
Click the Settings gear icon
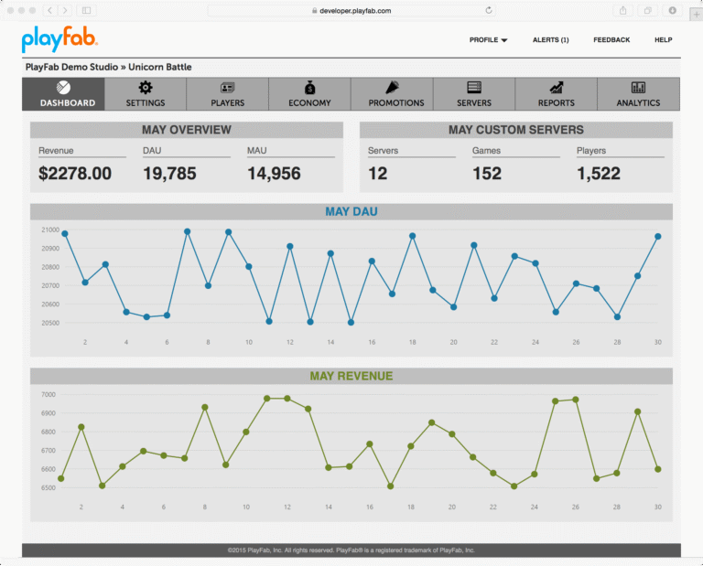click(x=146, y=87)
